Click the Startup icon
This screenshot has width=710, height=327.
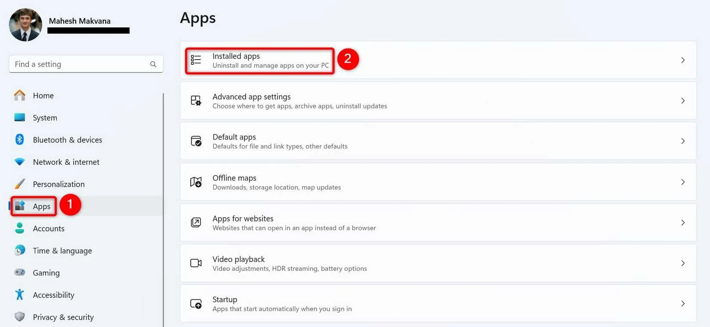(x=196, y=304)
